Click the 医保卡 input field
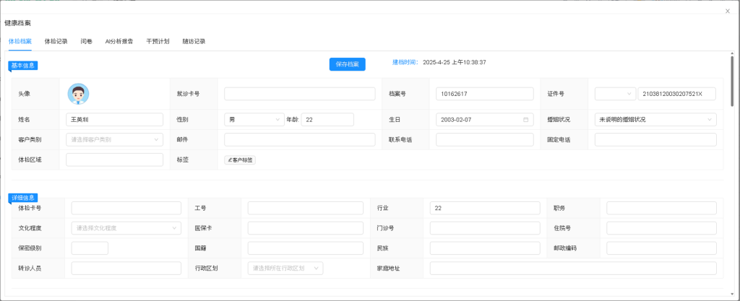740x301 pixels. (x=306, y=228)
